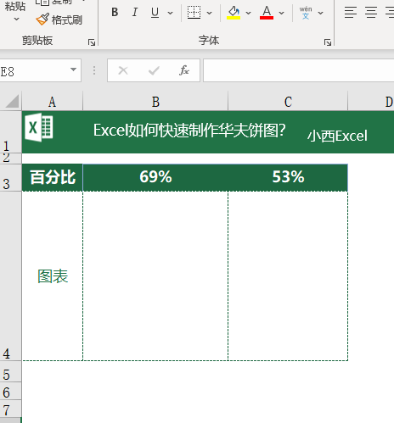Click the 图表 cell

(x=53, y=276)
